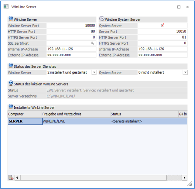
Task: Click the System Server Port field with 50050
Action: coord(162,31)
